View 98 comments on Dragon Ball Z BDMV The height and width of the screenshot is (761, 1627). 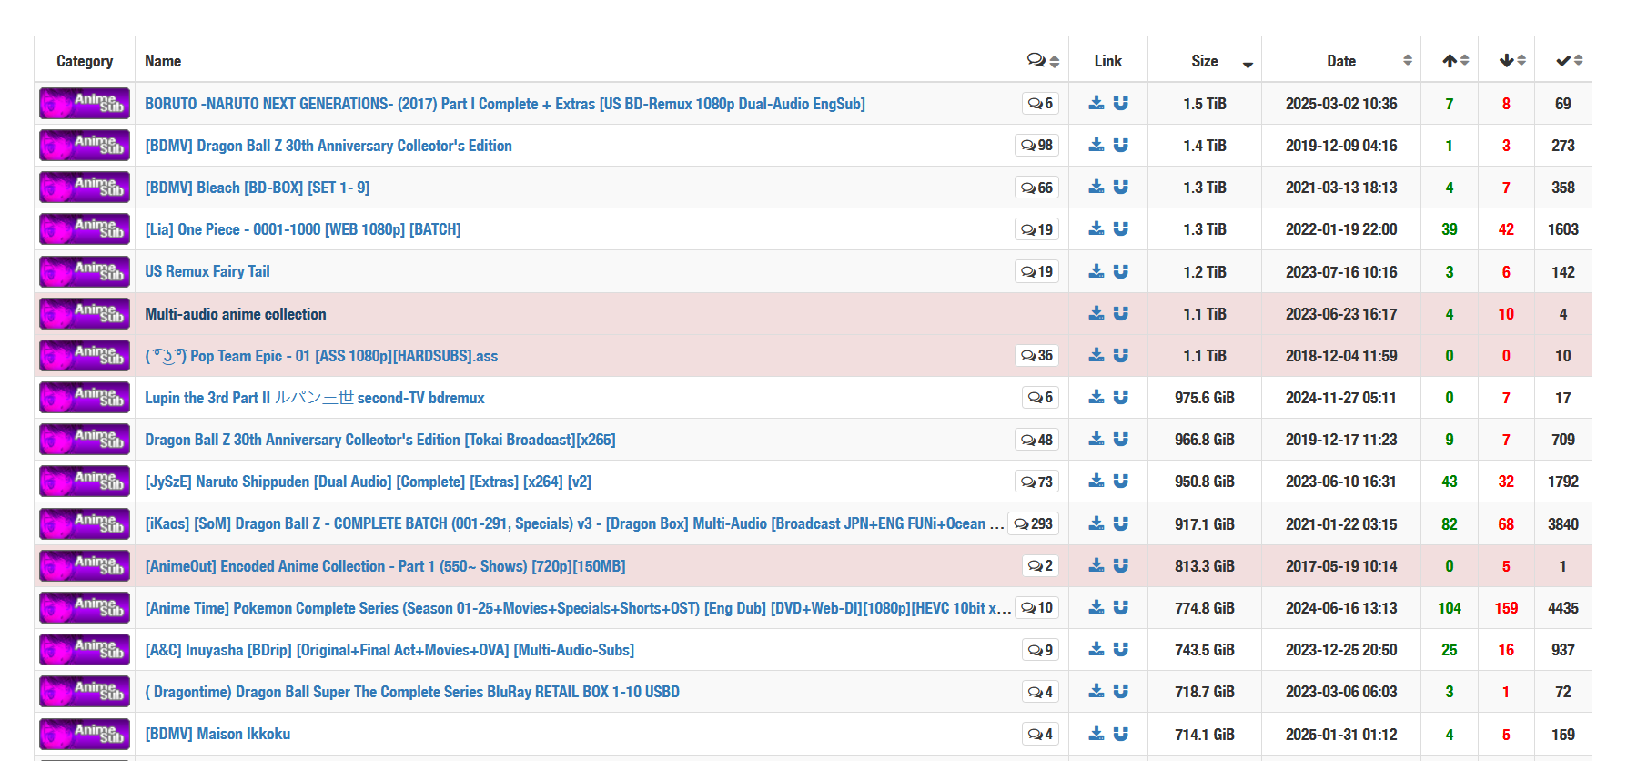click(1036, 145)
